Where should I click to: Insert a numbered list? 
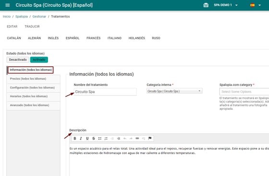click(106, 138)
